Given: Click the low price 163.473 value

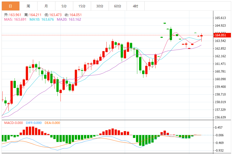Looking at the screenshot, I should (56, 15).
